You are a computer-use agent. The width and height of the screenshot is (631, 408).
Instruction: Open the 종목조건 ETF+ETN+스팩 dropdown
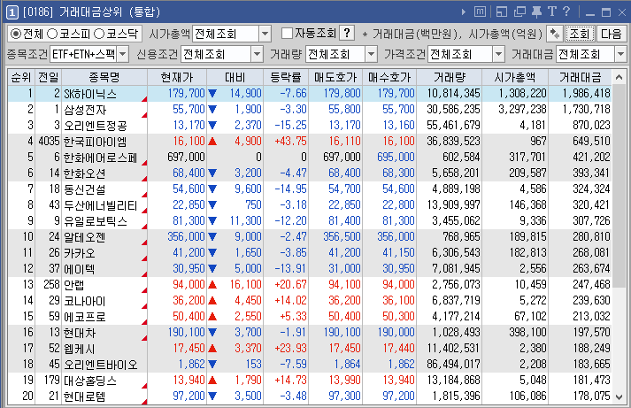coord(123,54)
